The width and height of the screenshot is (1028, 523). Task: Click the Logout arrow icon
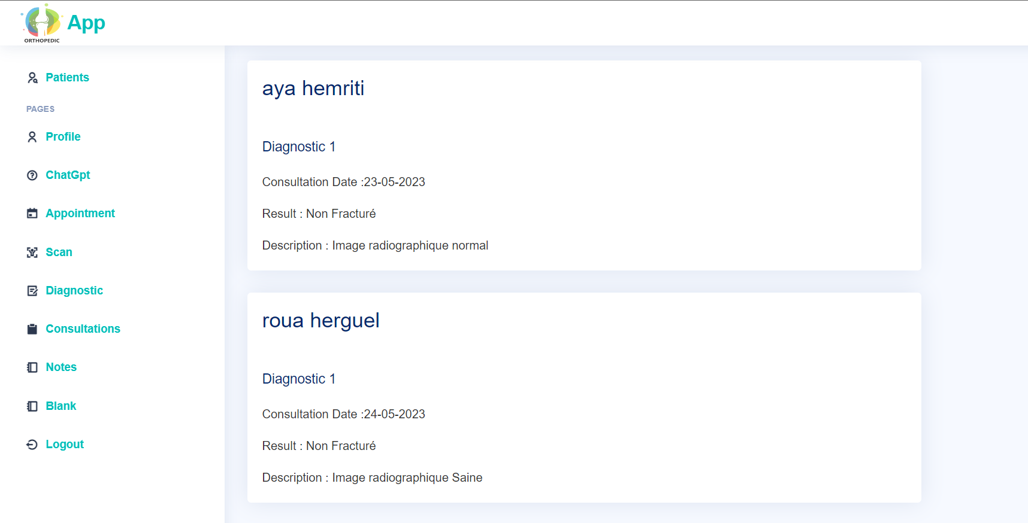(x=32, y=445)
